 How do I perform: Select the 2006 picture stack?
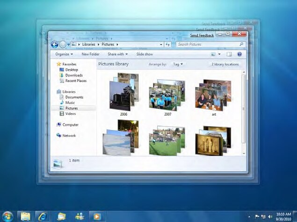coord(124,92)
